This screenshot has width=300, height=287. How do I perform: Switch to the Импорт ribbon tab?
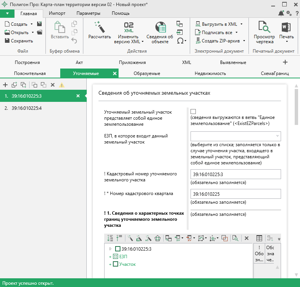pyautogui.click(x=57, y=13)
